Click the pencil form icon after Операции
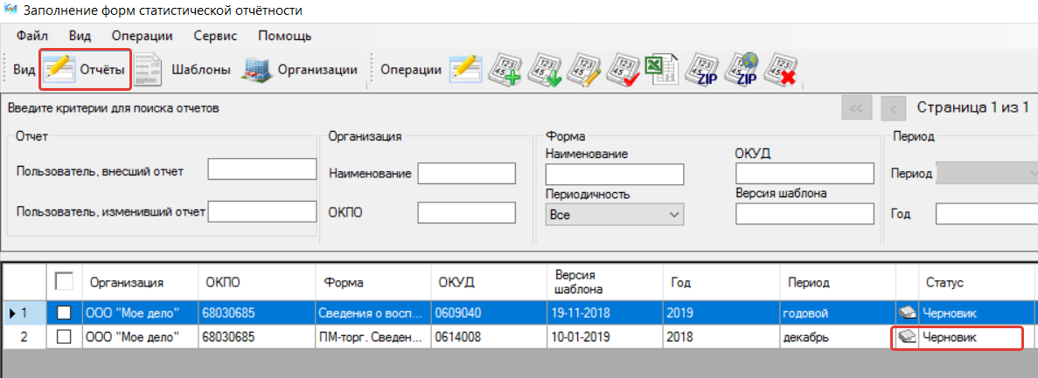Screen dimensions: 1038x378 [x=466, y=69]
